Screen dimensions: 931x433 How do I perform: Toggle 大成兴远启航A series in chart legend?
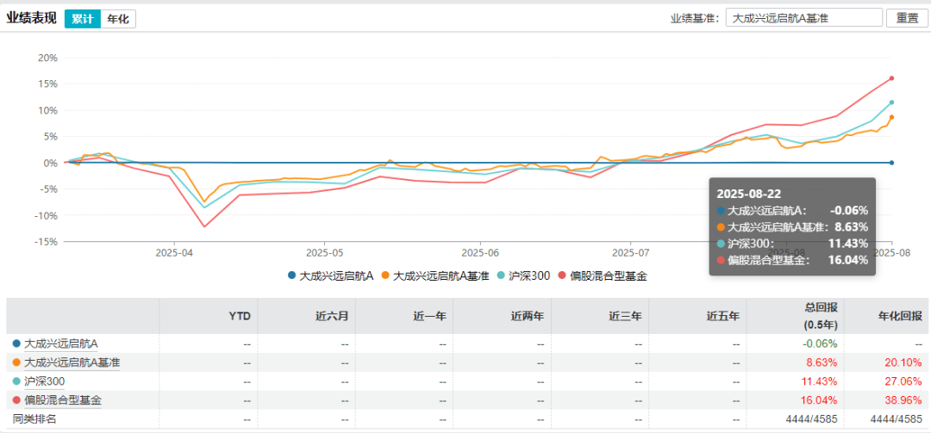tap(330, 276)
